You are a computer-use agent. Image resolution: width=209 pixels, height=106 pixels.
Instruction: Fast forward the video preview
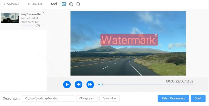point(90,84)
